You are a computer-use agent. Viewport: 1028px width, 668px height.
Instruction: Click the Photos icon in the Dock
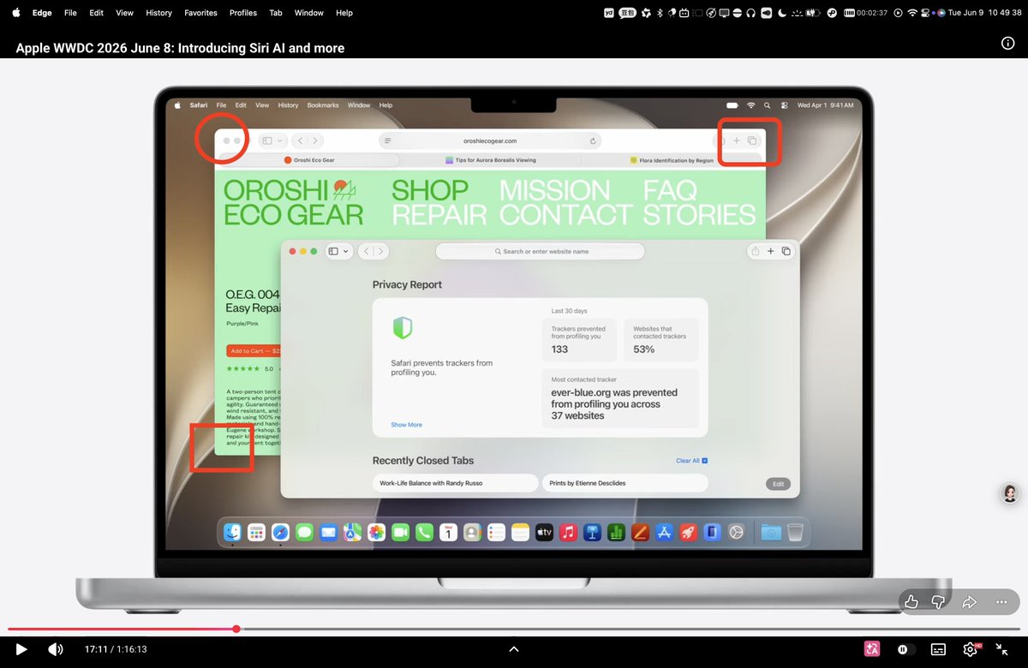click(x=376, y=532)
